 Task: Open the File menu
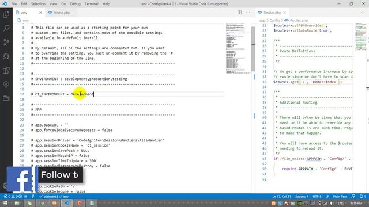pos(14,4)
